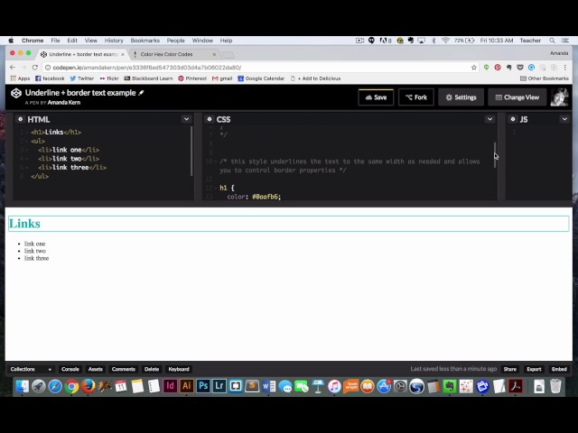Open InDesign from the dock
The image size is (578, 433).
pos(170,386)
